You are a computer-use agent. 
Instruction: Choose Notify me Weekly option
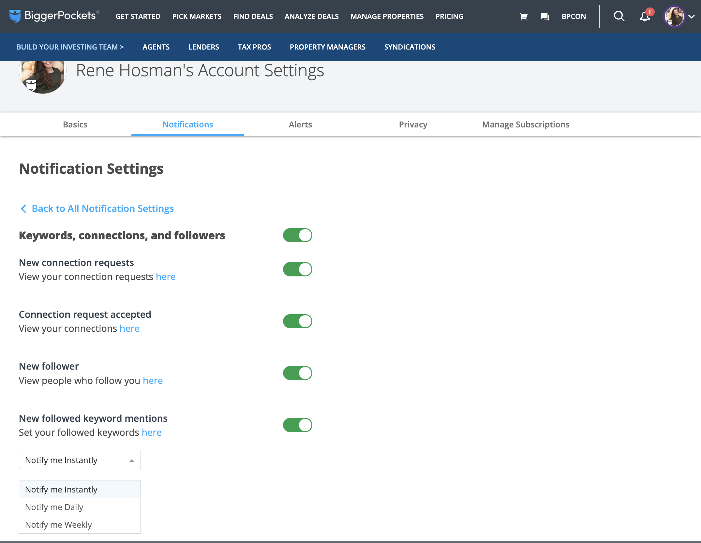coord(80,525)
